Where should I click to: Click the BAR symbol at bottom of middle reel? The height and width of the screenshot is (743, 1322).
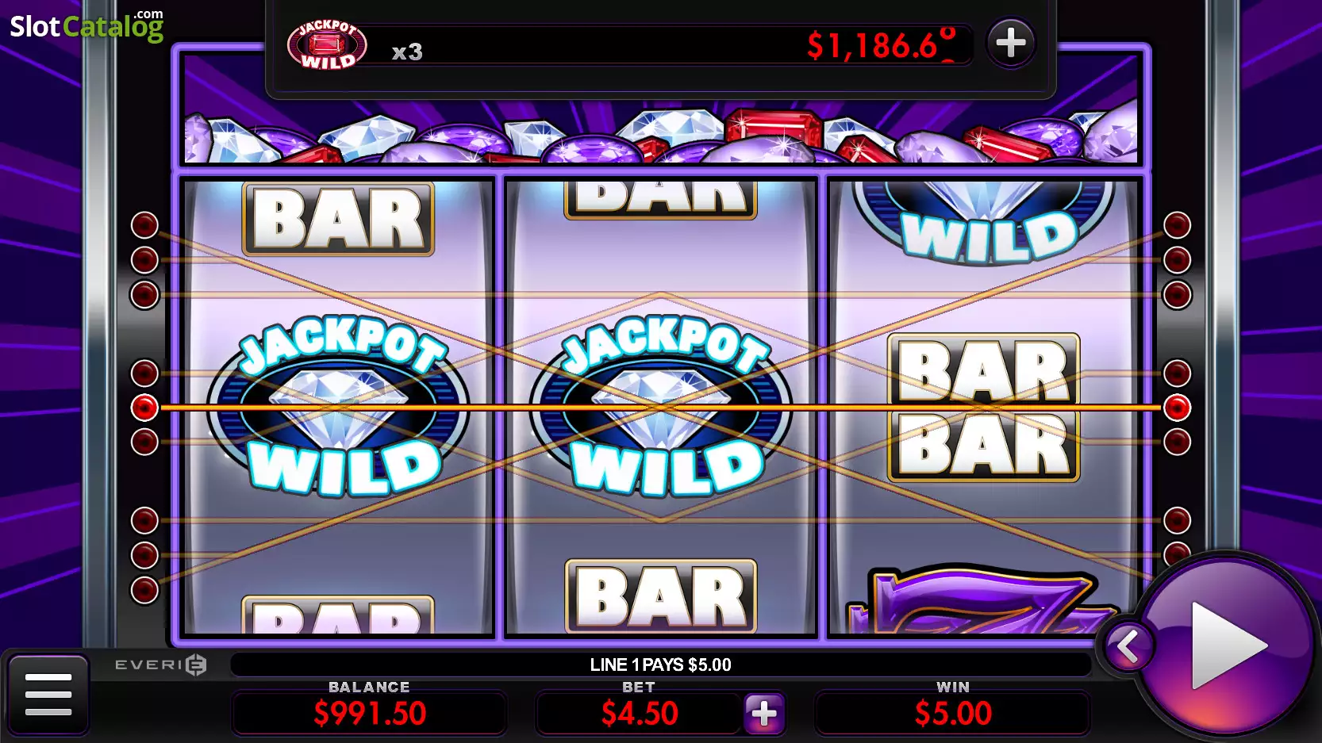coord(661,596)
